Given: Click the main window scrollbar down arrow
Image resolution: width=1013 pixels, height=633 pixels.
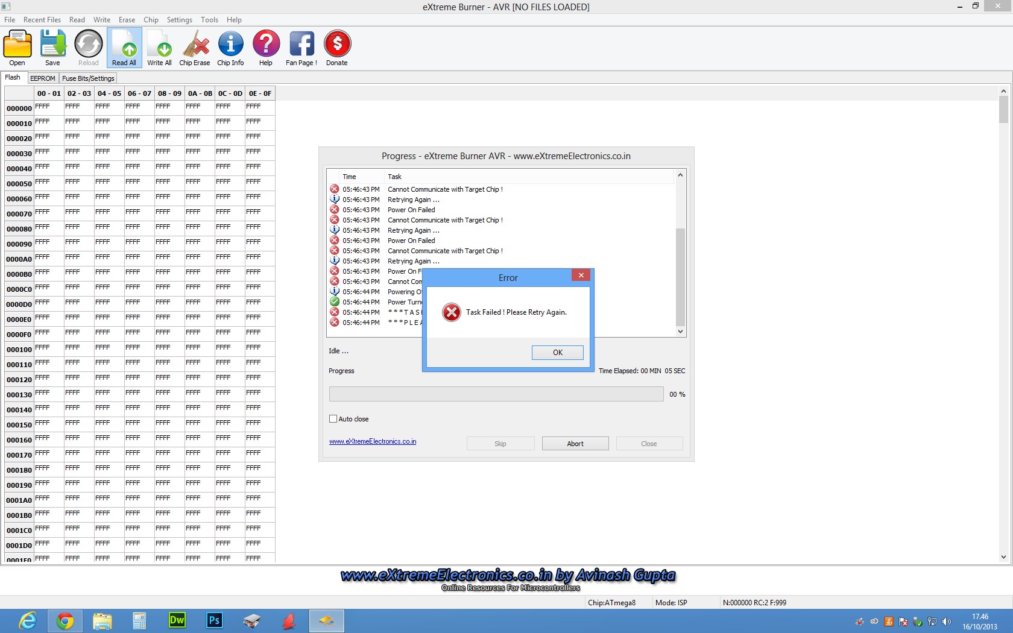Looking at the screenshot, I should [1003, 557].
